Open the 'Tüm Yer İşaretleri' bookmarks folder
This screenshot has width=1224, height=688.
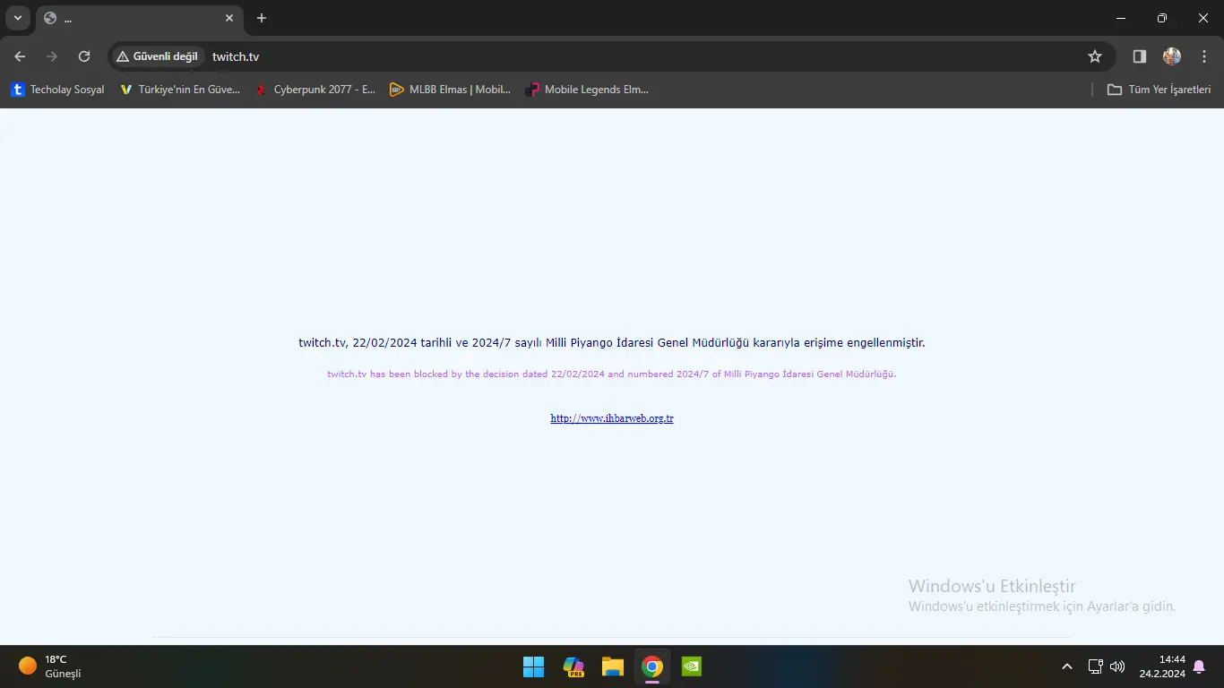pyautogui.click(x=1159, y=90)
